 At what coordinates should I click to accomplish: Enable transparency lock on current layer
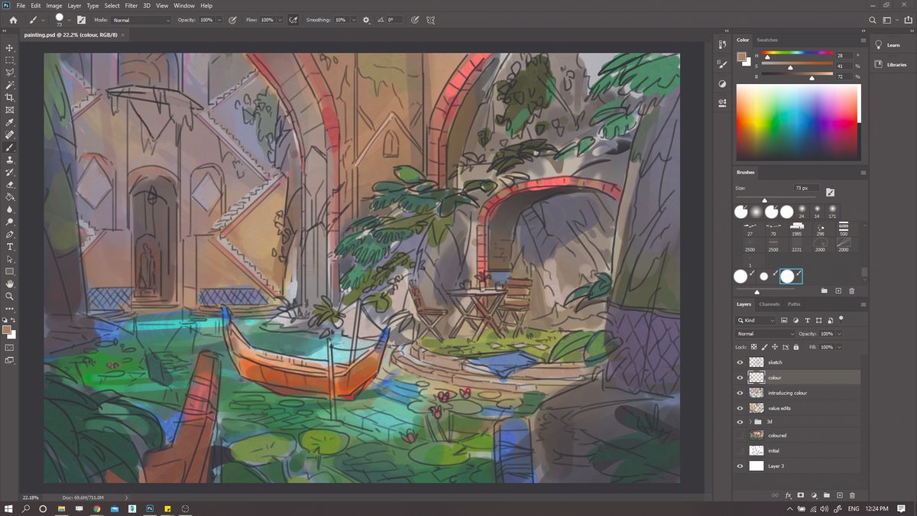pos(753,346)
